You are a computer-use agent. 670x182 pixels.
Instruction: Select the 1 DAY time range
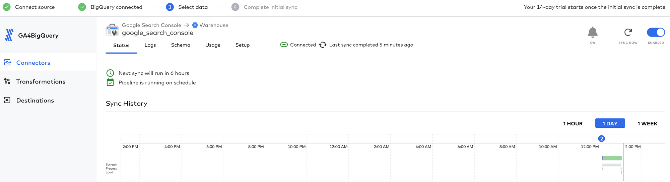coord(610,123)
